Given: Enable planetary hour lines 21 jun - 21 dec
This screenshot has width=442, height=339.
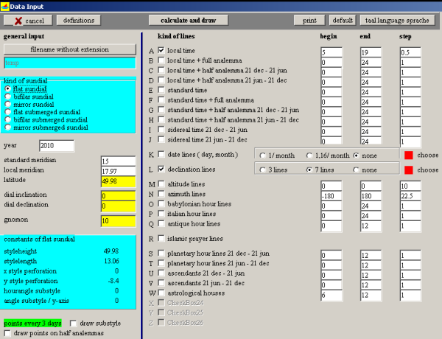Looking at the screenshot, I should coord(161,263).
